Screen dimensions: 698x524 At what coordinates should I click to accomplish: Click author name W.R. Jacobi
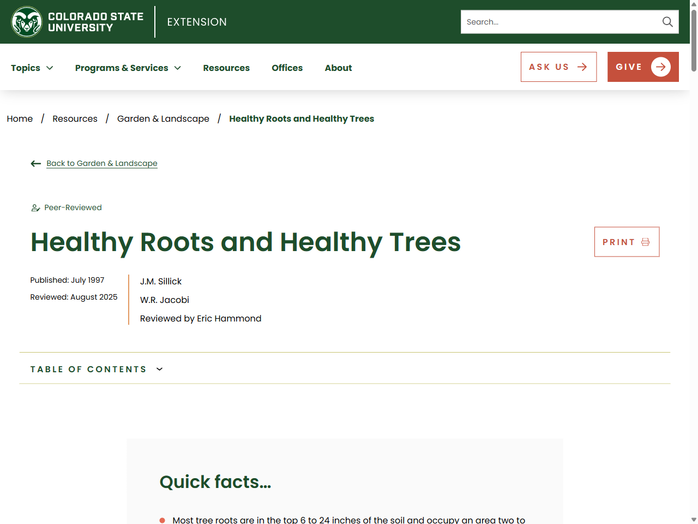tap(165, 300)
